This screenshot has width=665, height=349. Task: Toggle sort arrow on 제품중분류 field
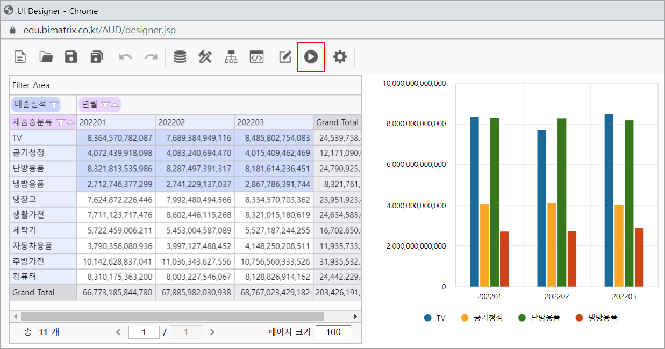pyautogui.click(x=70, y=122)
